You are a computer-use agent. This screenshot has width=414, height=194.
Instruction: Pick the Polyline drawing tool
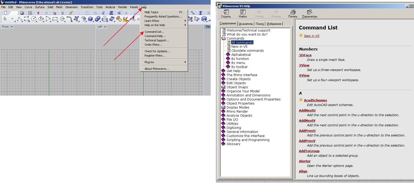pos(20,19)
